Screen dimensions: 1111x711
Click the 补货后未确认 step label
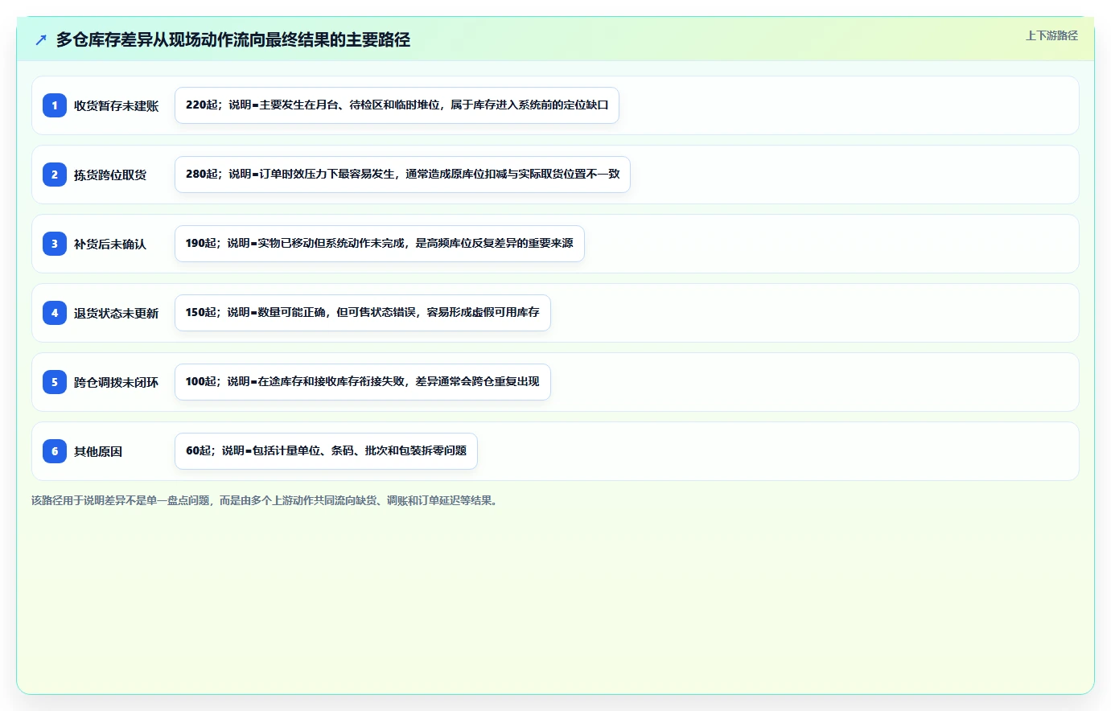(x=110, y=244)
